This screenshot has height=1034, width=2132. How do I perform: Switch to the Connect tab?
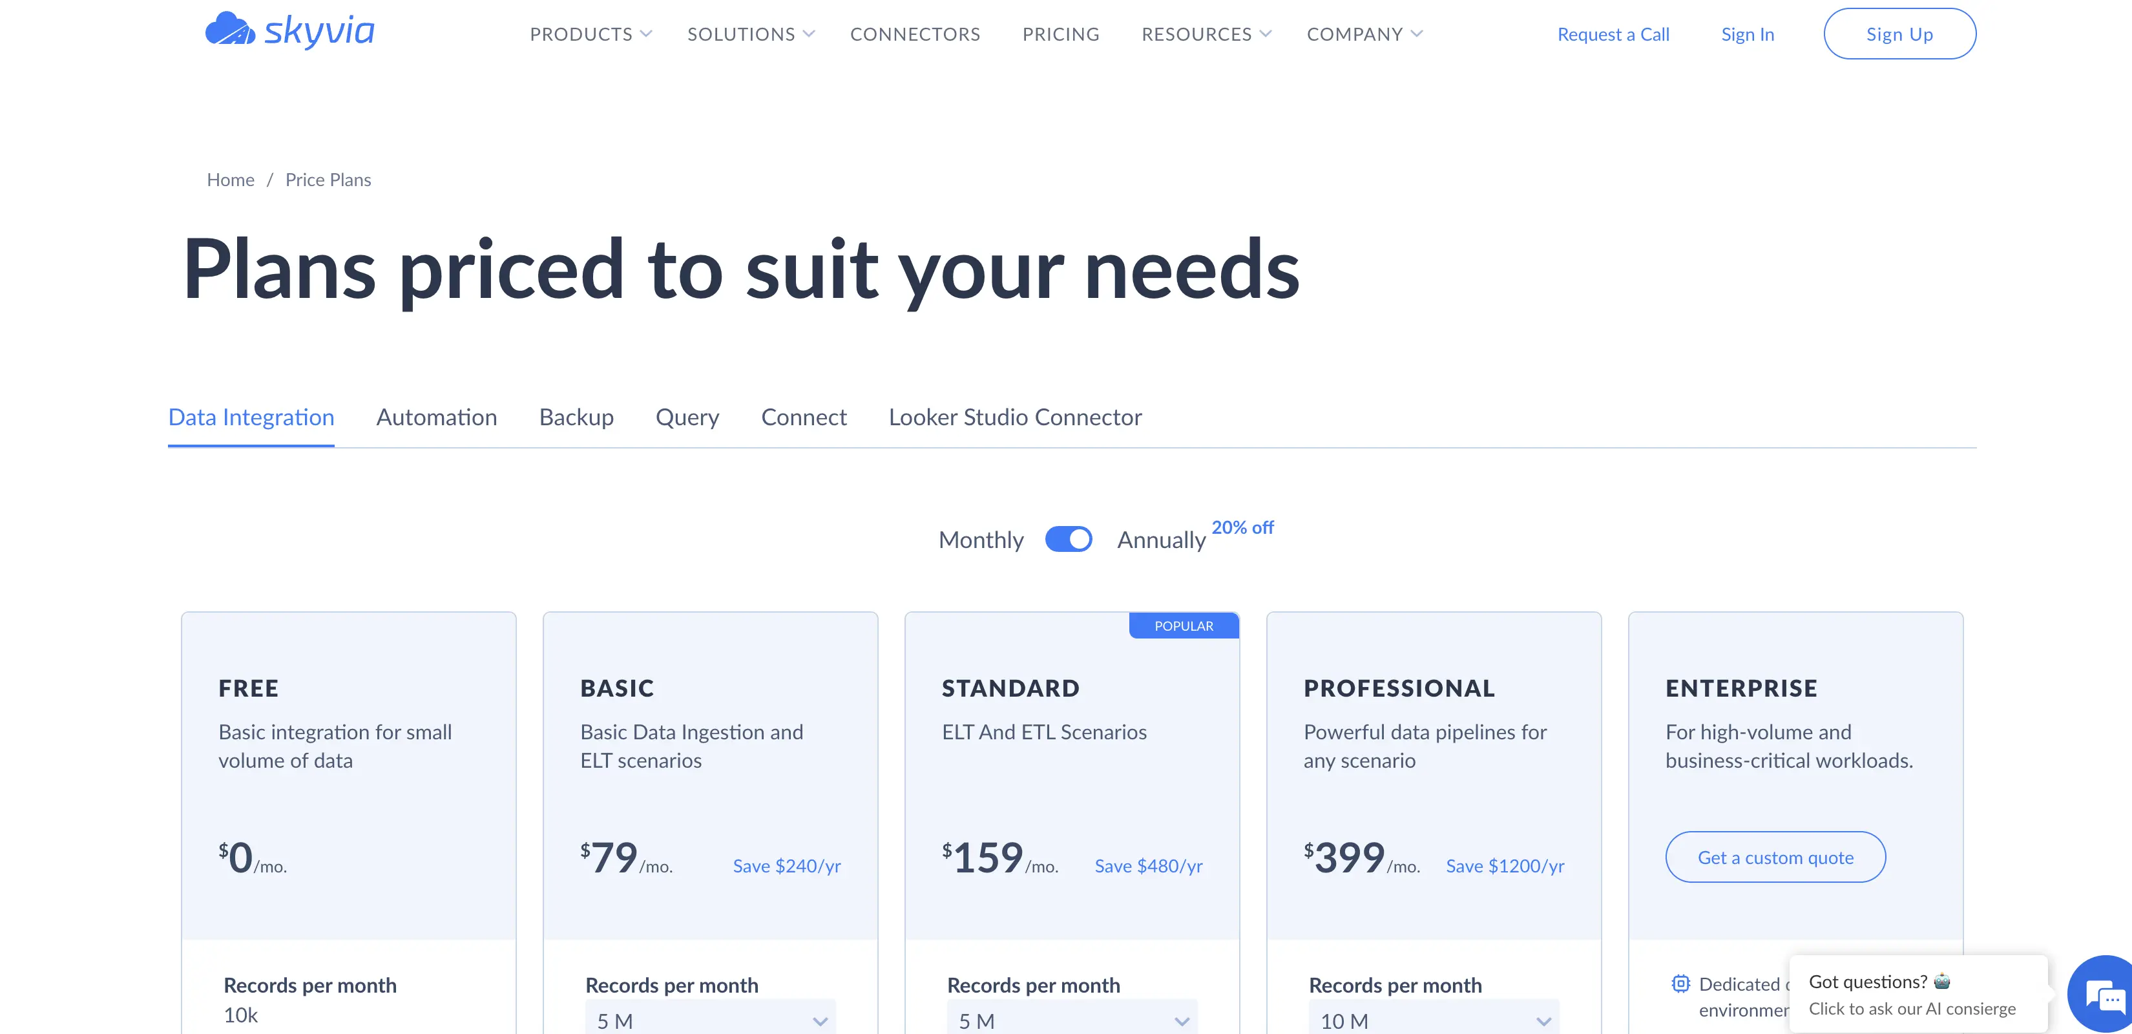[x=804, y=417]
